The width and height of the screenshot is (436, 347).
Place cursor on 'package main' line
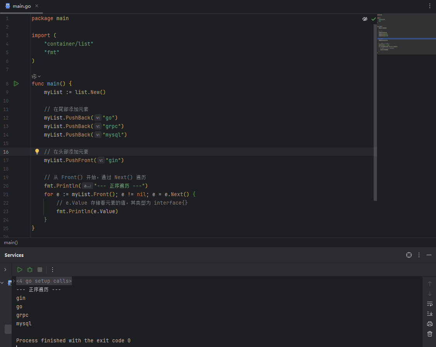tap(50, 18)
